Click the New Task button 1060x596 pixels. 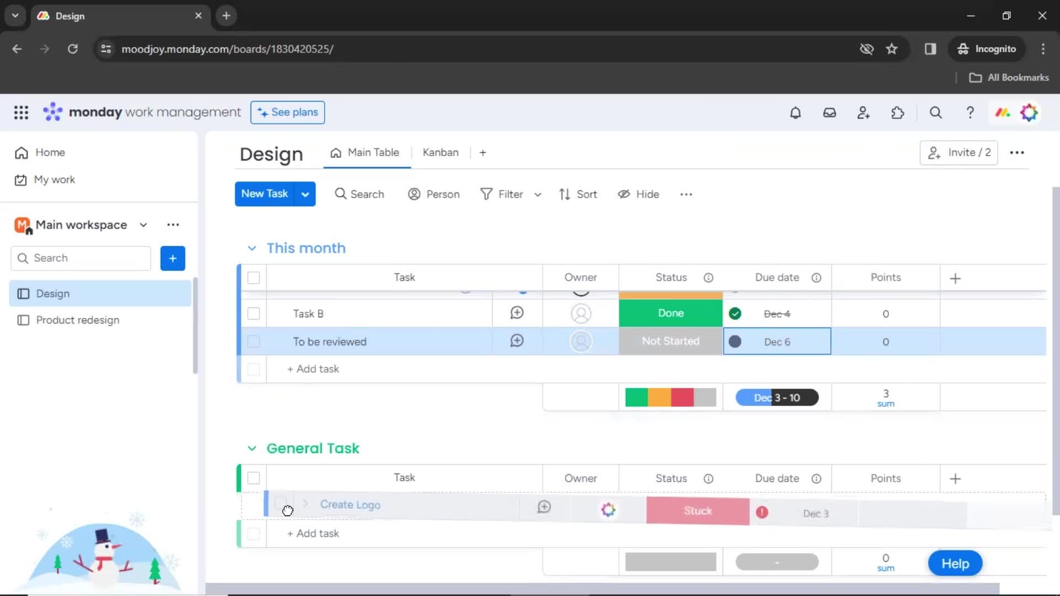pos(264,194)
